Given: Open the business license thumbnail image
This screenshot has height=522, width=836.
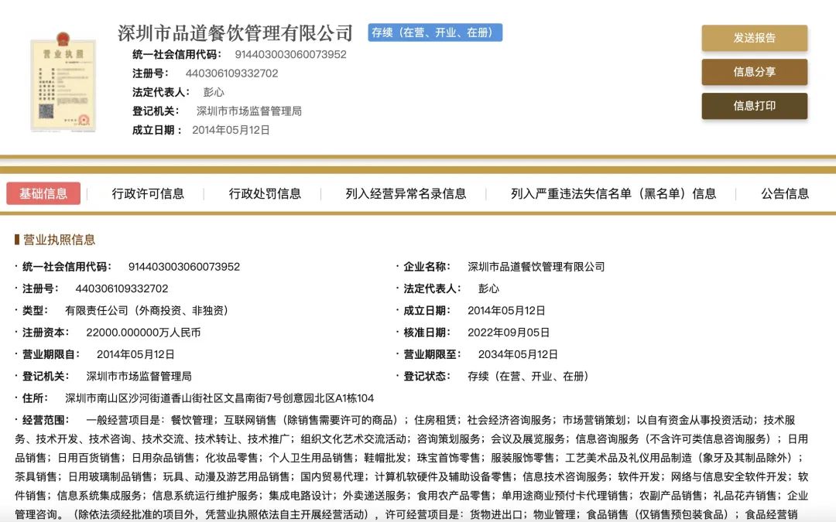Looking at the screenshot, I should [x=63, y=82].
